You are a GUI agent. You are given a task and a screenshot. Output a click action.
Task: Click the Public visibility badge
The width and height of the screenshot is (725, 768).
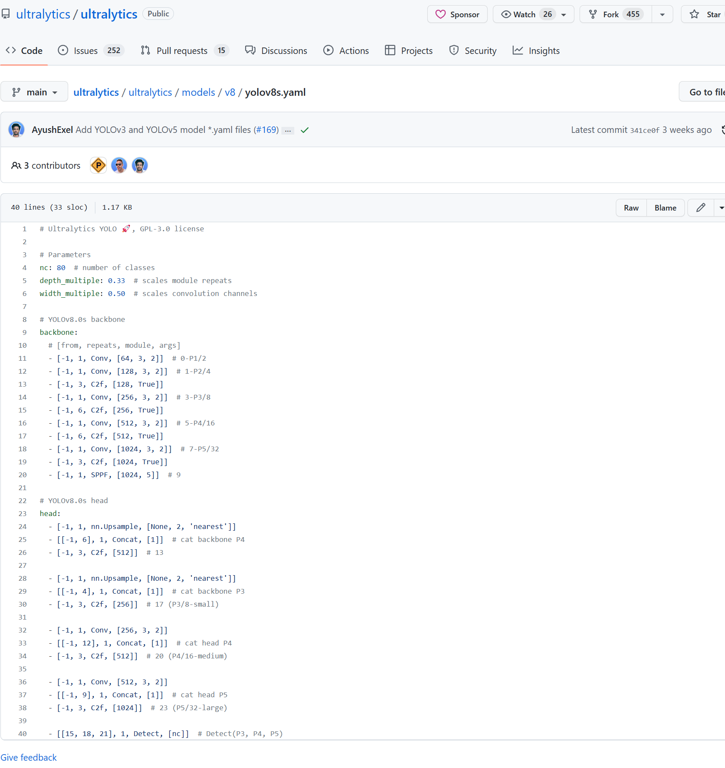(x=158, y=14)
